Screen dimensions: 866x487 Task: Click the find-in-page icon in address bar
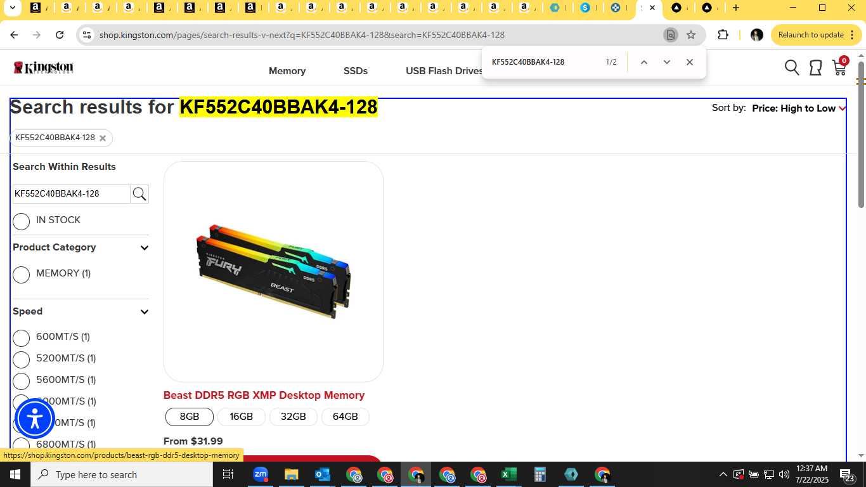pyautogui.click(x=670, y=35)
